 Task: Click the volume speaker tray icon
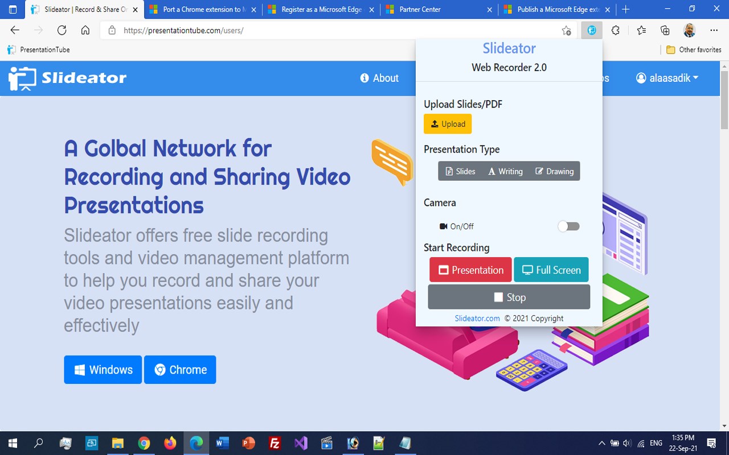[628, 443]
